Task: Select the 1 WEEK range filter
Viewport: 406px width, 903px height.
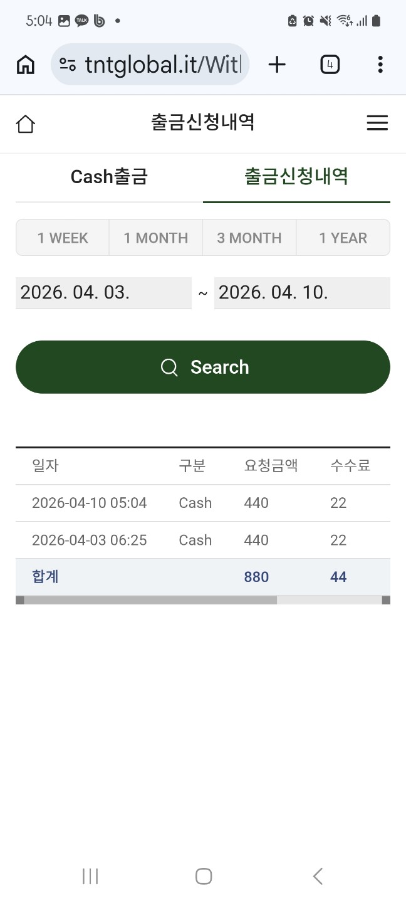Action: (x=63, y=238)
